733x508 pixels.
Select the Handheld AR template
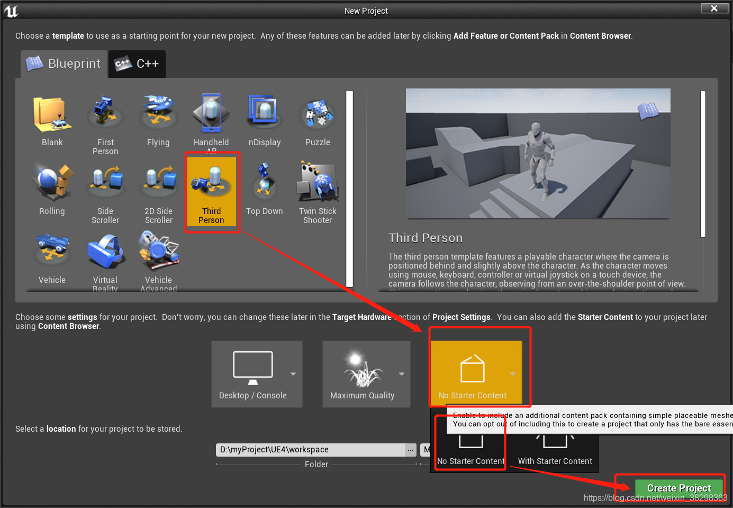211,123
